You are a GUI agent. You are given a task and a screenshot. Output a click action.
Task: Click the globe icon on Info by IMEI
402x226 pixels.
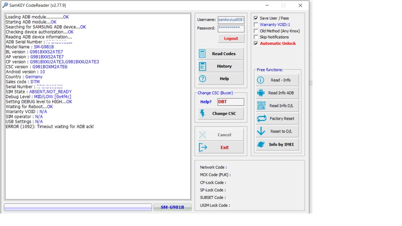pos(261,144)
